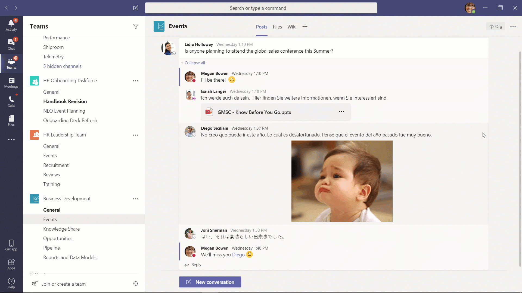
Task: Click the Files icon in sidebar
Action: [11, 120]
